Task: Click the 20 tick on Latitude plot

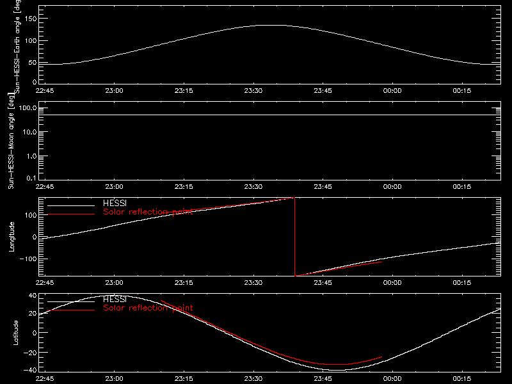Action: pos(33,313)
